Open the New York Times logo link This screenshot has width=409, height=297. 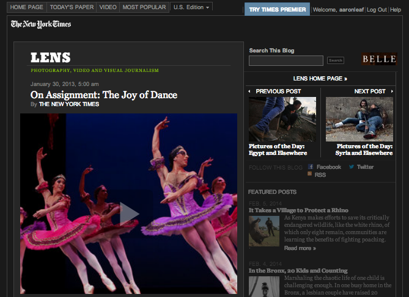[41, 24]
